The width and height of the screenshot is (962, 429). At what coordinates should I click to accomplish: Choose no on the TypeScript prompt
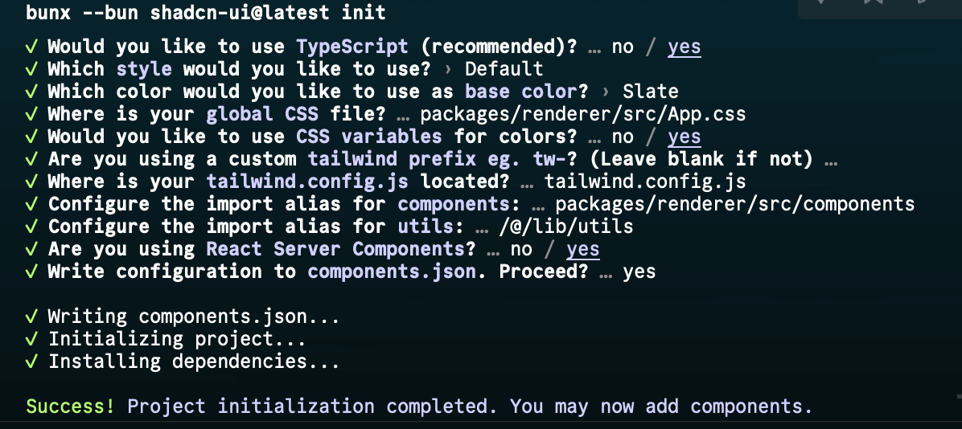pos(623,47)
